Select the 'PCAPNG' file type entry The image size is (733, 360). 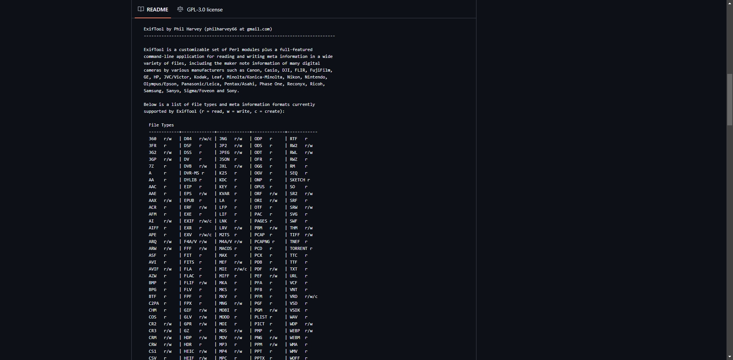[262, 242]
